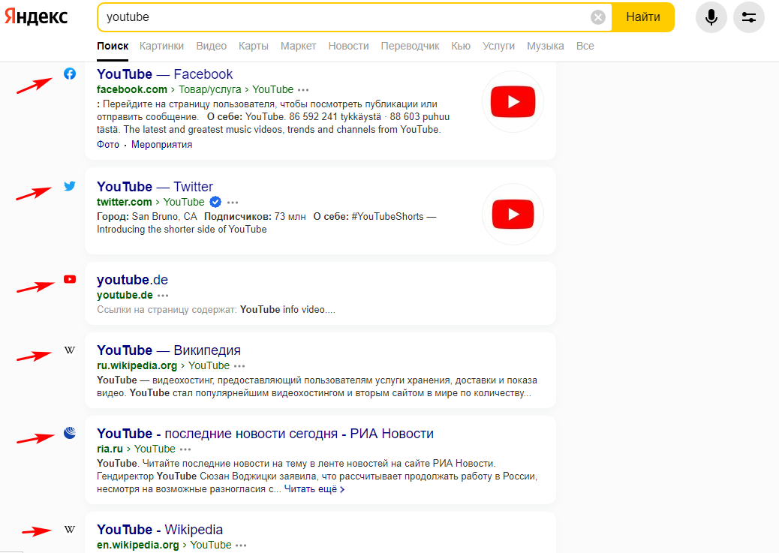
Task: Open search settings filter icon
Action: pos(748,17)
